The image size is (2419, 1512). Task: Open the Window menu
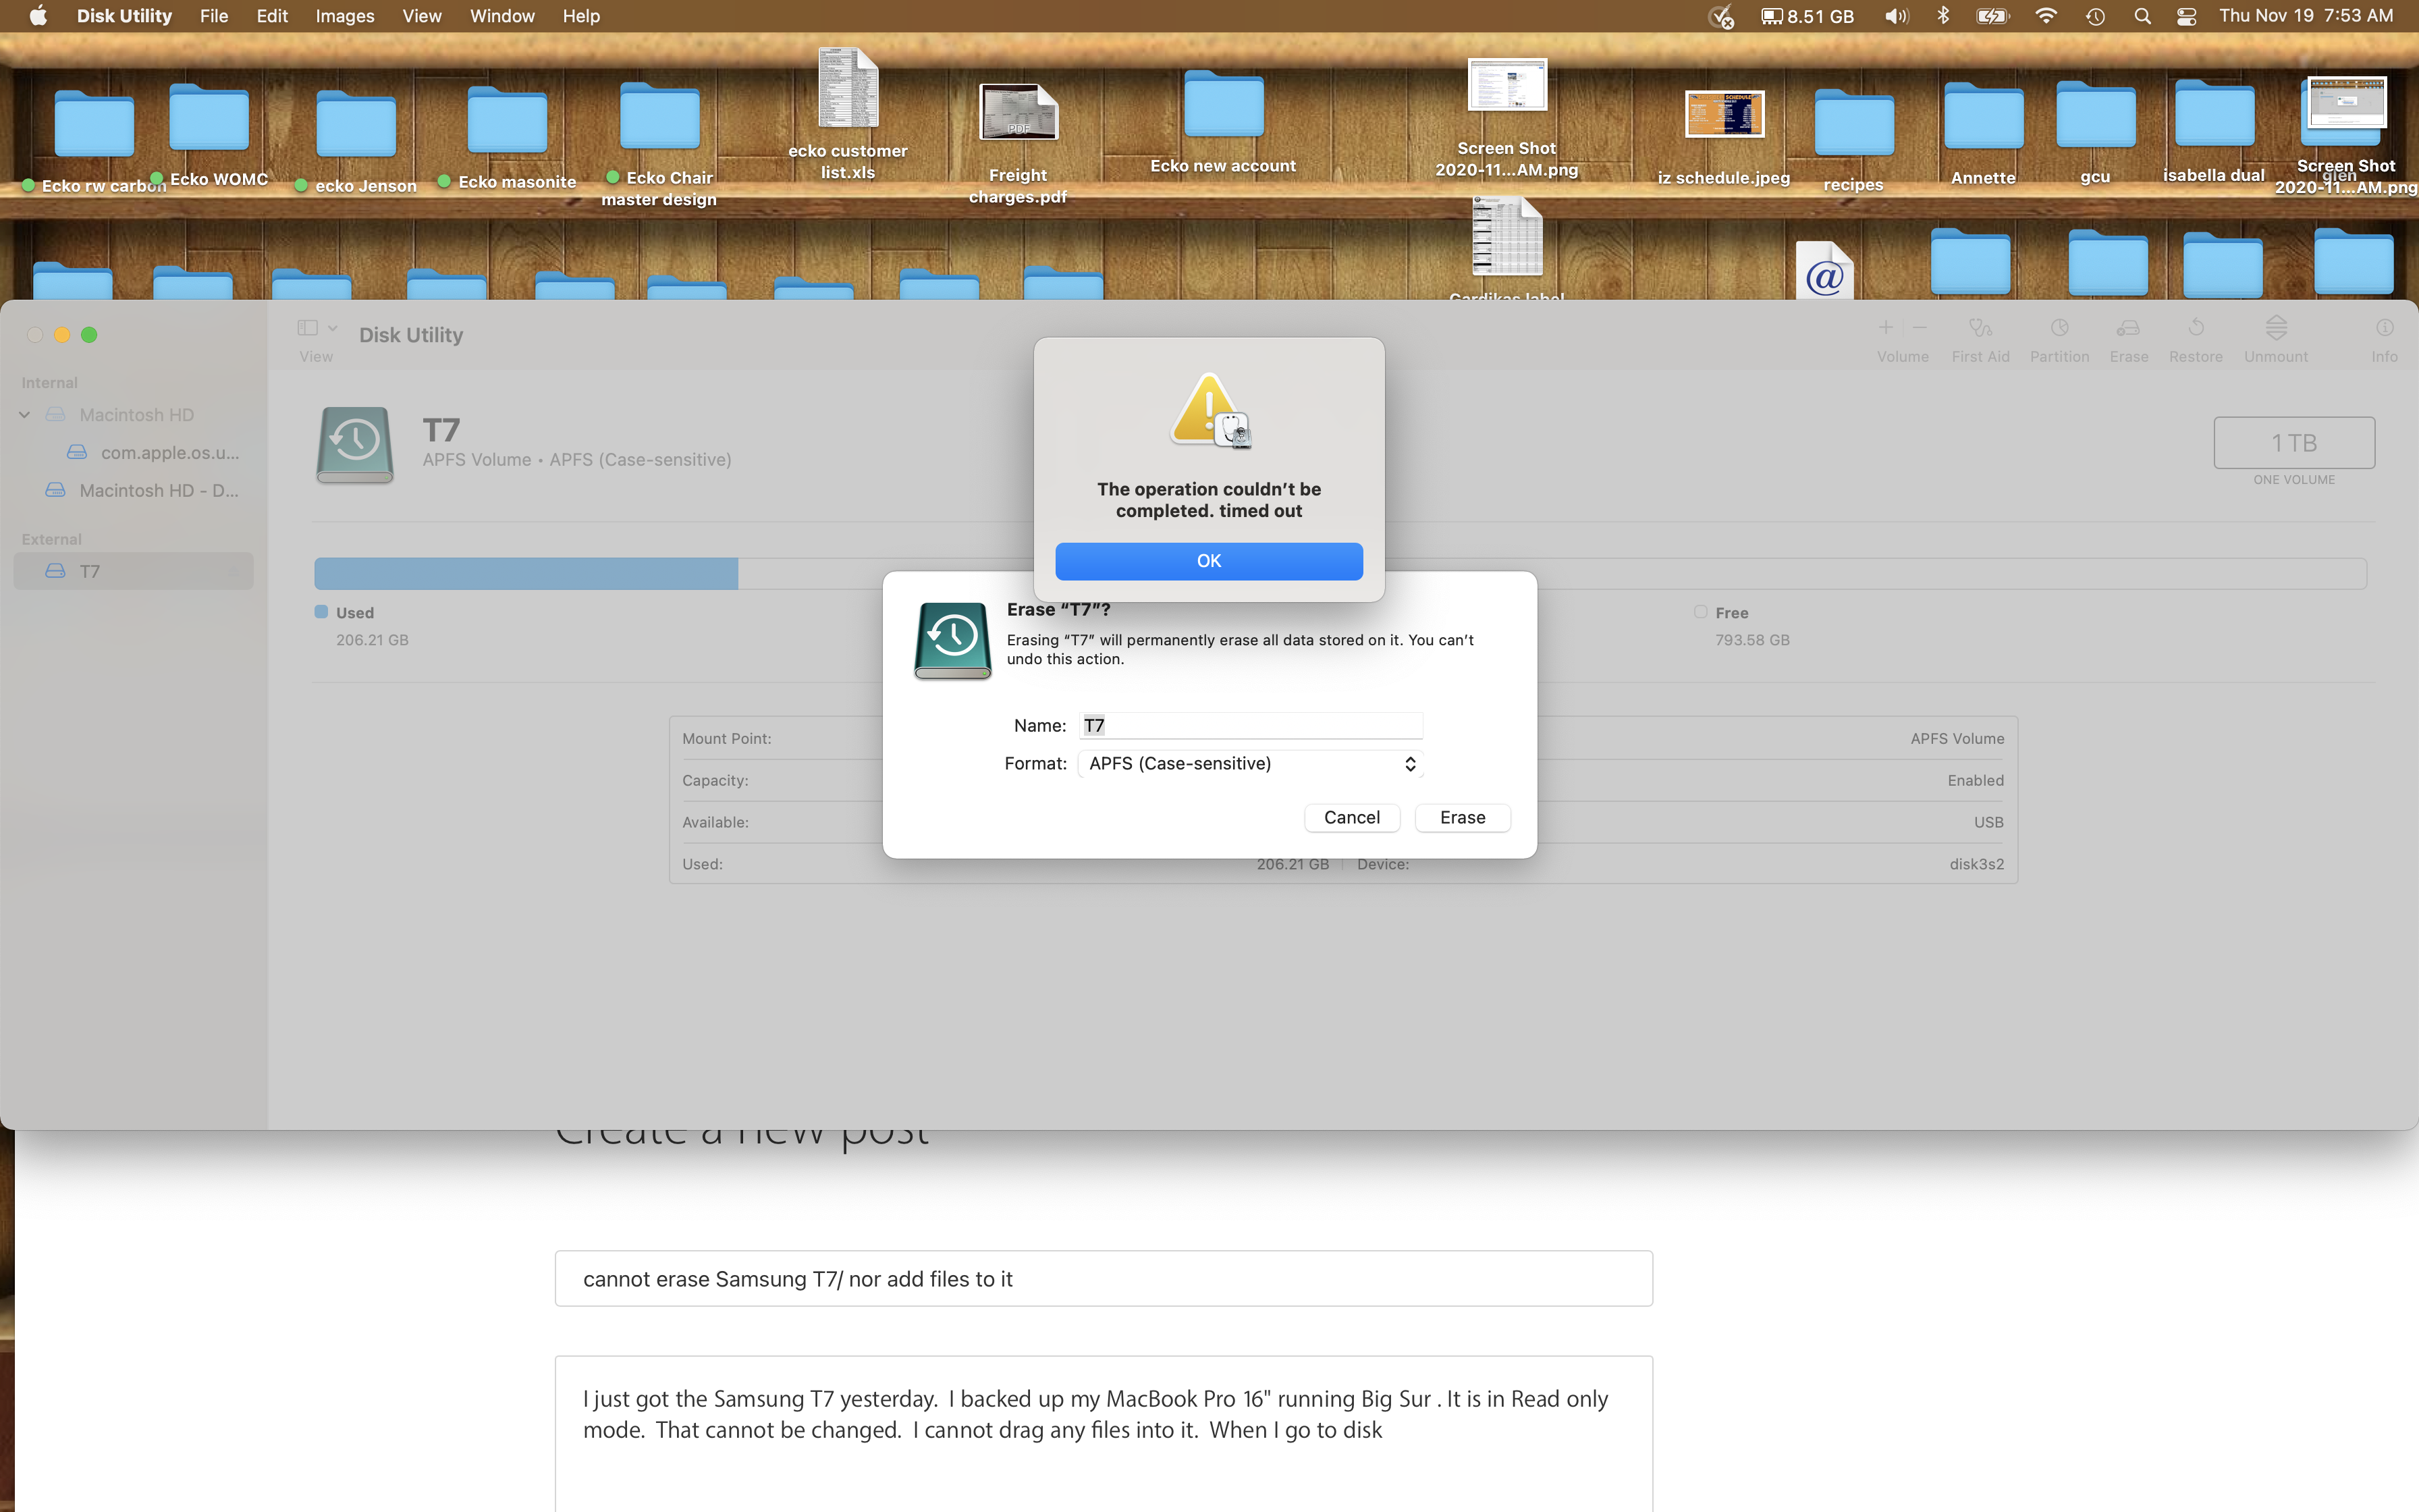click(501, 16)
